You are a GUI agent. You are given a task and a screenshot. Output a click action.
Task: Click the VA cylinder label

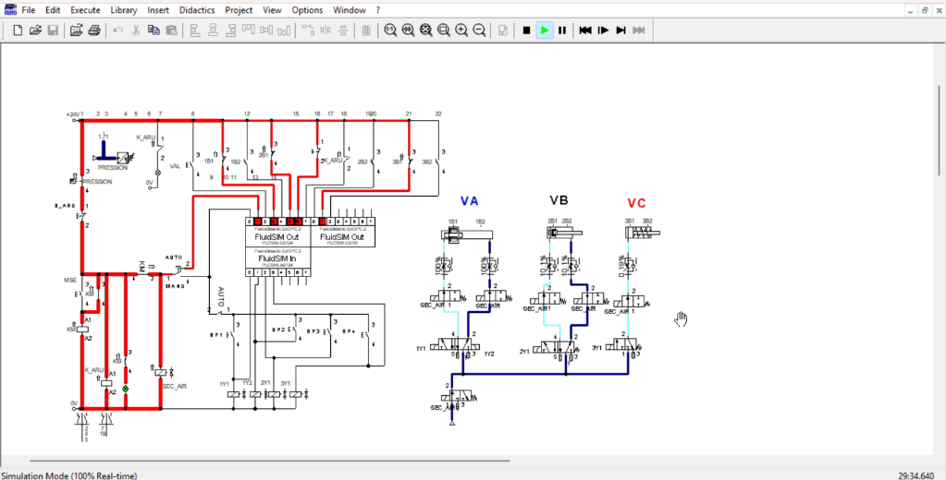pos(470,200)
